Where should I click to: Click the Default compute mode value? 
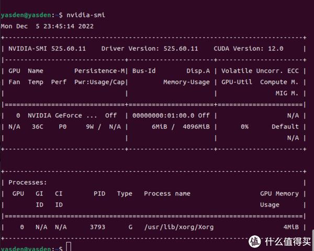(x=285, y=127)
